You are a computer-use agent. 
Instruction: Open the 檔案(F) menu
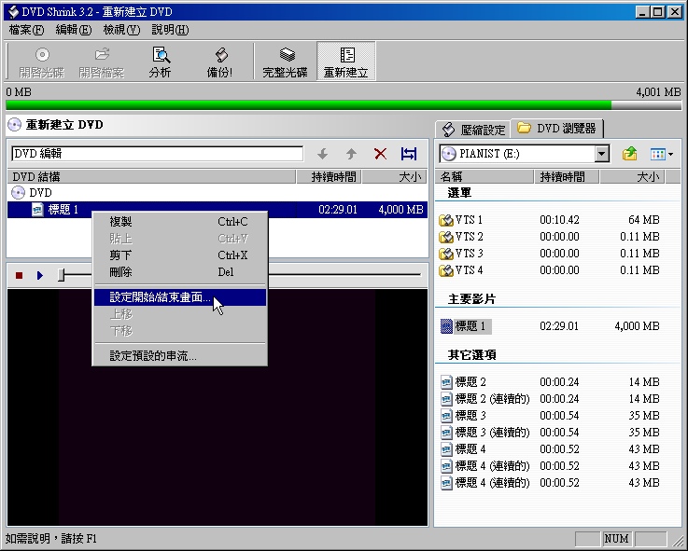(26, 30)
